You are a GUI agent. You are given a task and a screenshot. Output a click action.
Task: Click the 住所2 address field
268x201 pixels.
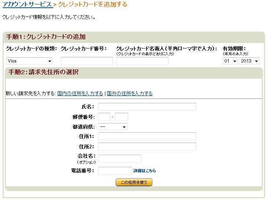point(147,147)
